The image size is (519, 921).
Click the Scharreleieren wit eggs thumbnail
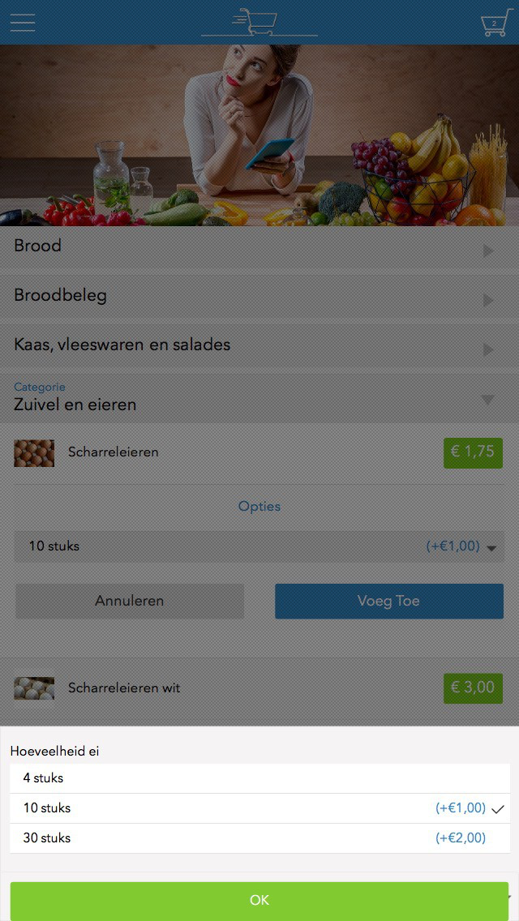coord(34,688)
